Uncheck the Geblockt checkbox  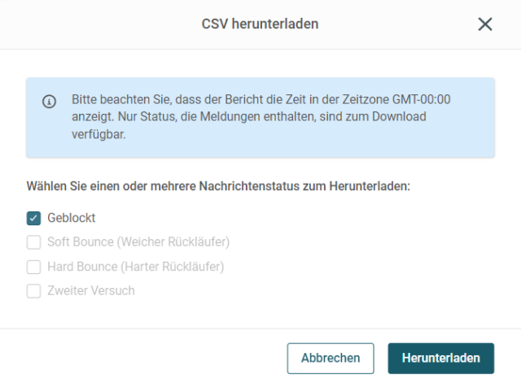click(x=33, y=219)
